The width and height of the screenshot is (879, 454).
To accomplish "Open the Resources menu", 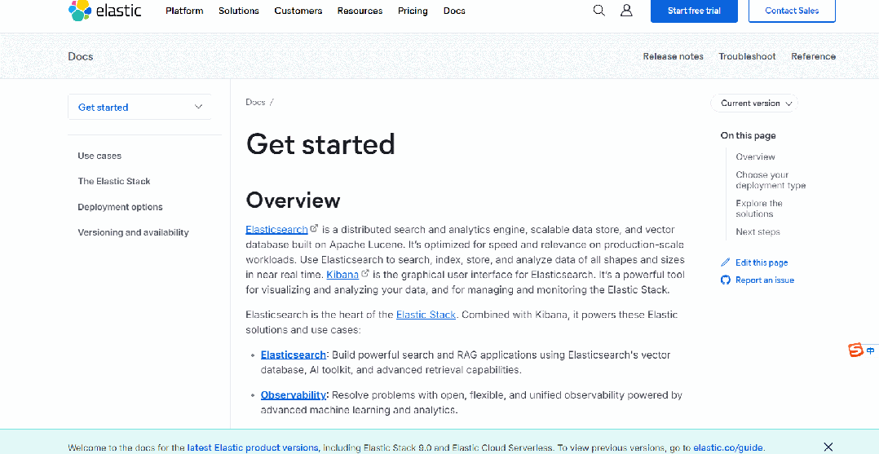I will tap(360, 11).
